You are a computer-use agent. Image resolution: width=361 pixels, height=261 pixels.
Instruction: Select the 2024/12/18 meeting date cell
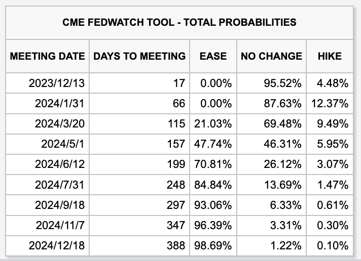(x=57, y=246)
